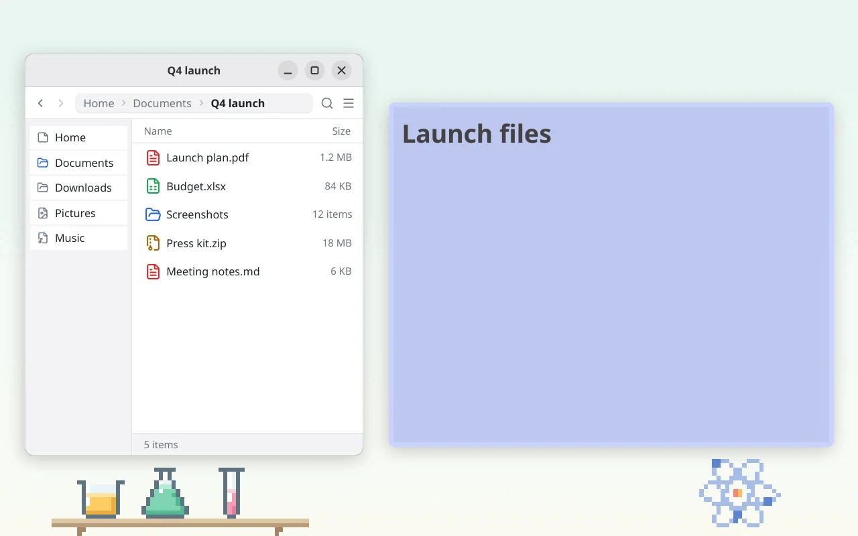Open Music in the sidebar

(78, 238)
